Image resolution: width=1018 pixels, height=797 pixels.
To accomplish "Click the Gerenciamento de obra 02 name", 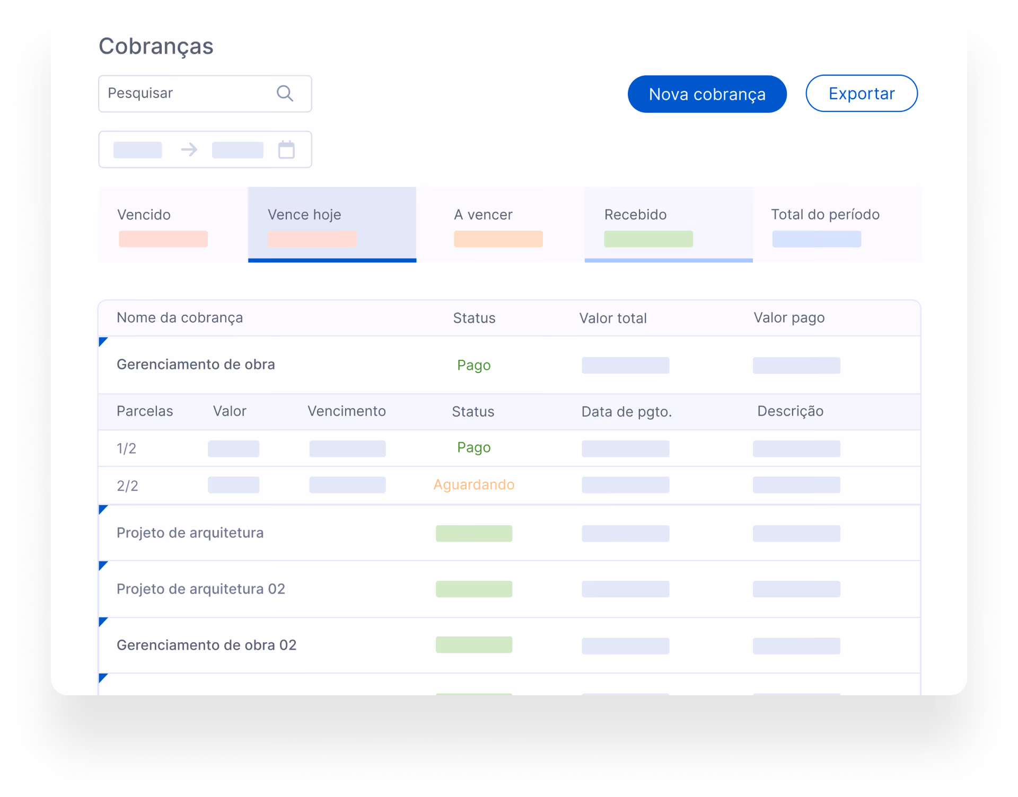I will (206, 645).
